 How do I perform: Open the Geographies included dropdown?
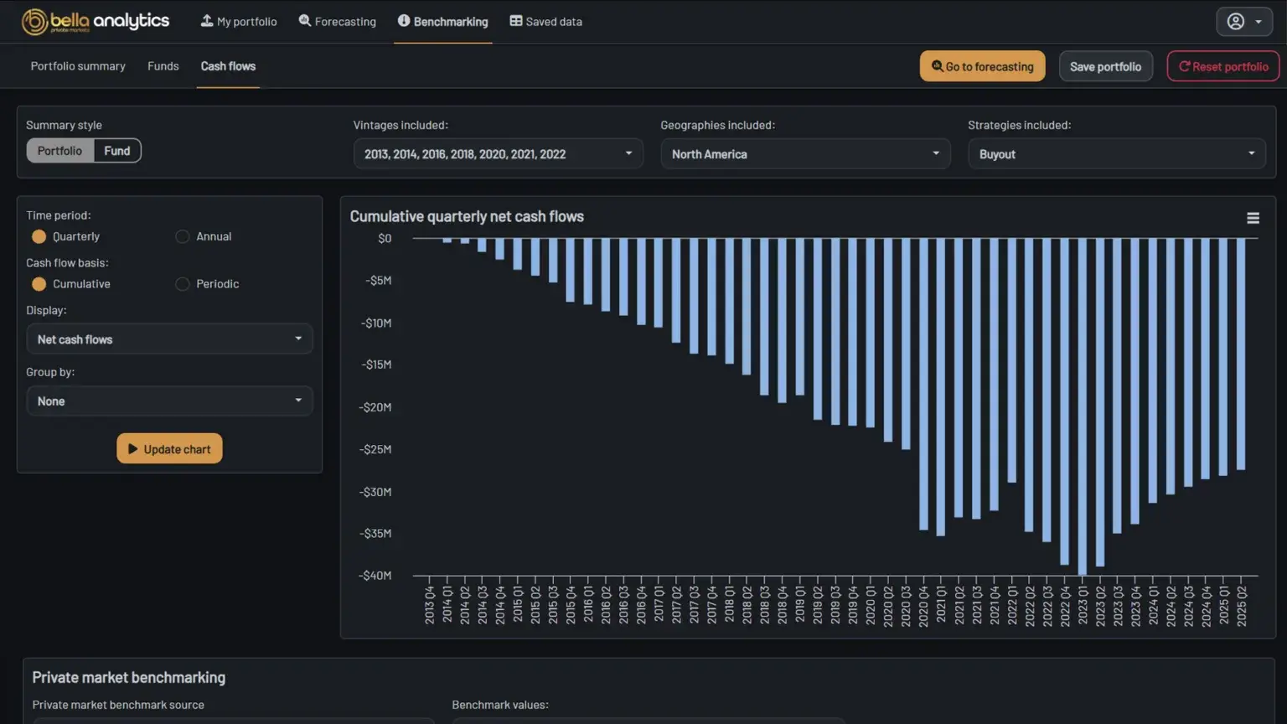click(x=805, y=153)
